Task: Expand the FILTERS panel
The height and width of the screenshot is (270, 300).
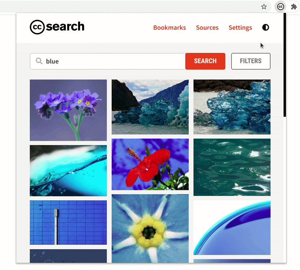Action: coord(251,61)
